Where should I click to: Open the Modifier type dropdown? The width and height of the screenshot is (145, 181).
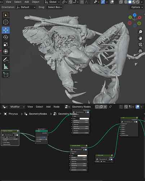[17, 107]
